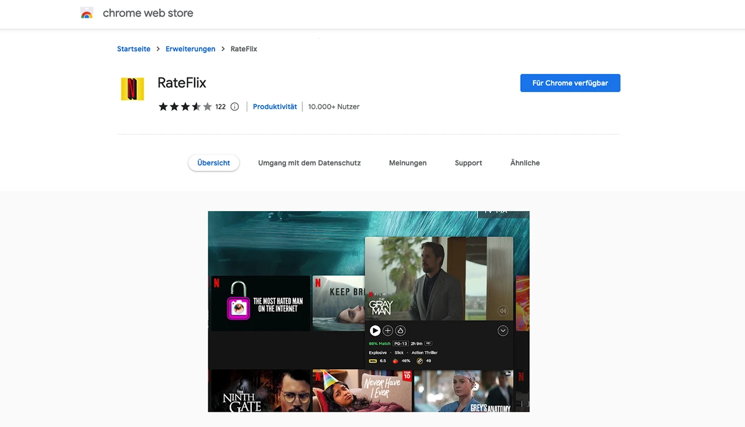Click the RateFlix extension icon
Viewport: 745px width, 427px height.
[133, 89]
